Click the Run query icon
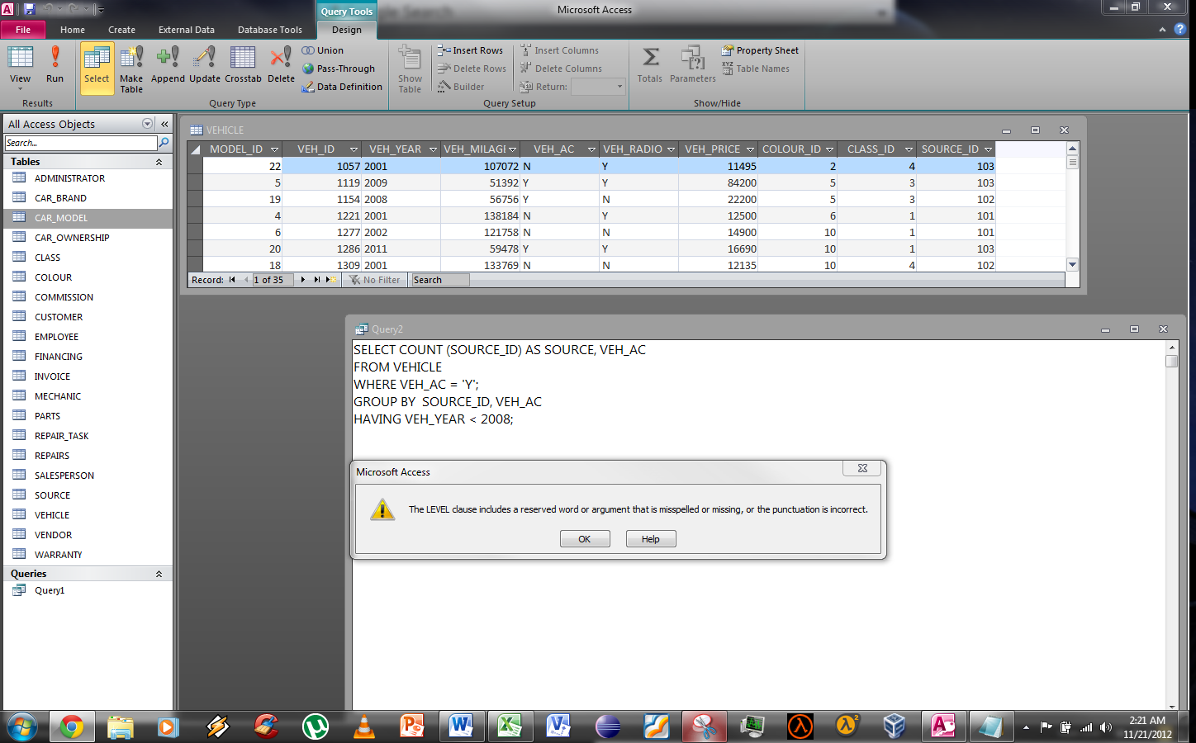The height and width of the screenshot is (743, 1196). (55, 64)
